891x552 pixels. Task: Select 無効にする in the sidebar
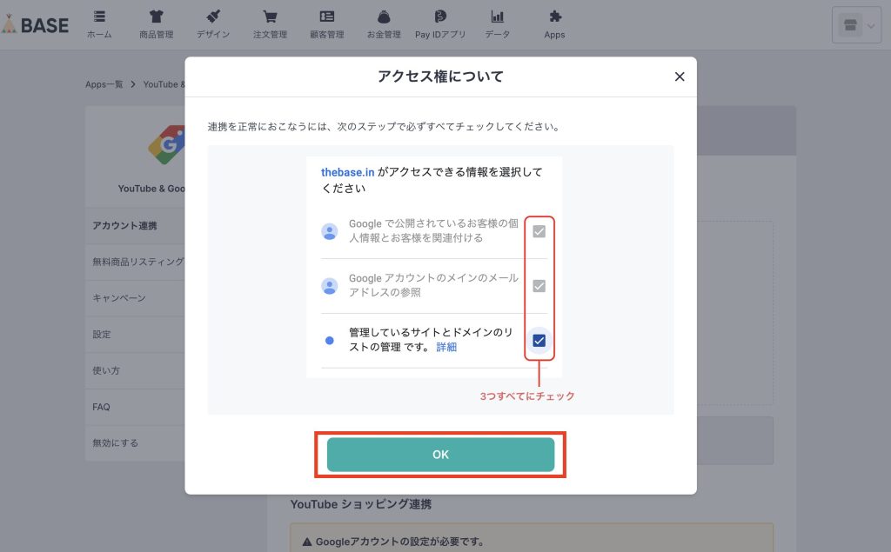pos(135,443)
